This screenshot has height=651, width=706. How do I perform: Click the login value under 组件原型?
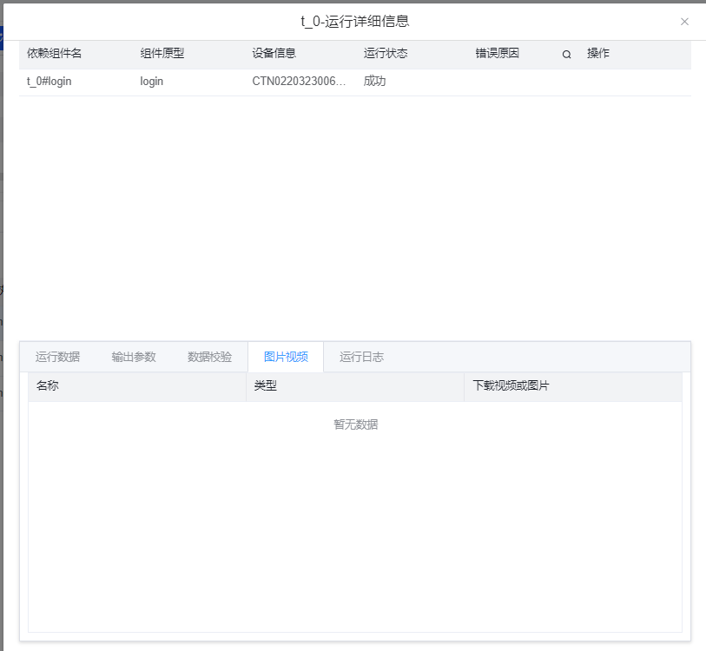[x=152, y=82]
